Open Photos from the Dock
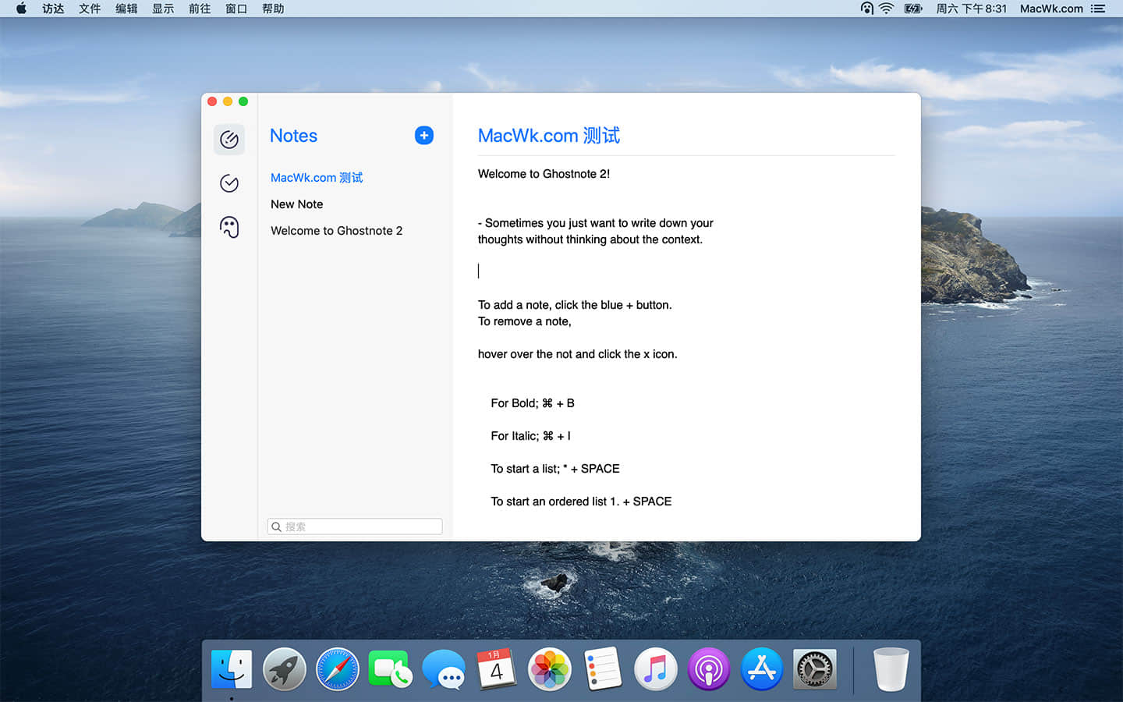The width and height of the screenshot is (1123, 702). [x=549, y=668]
